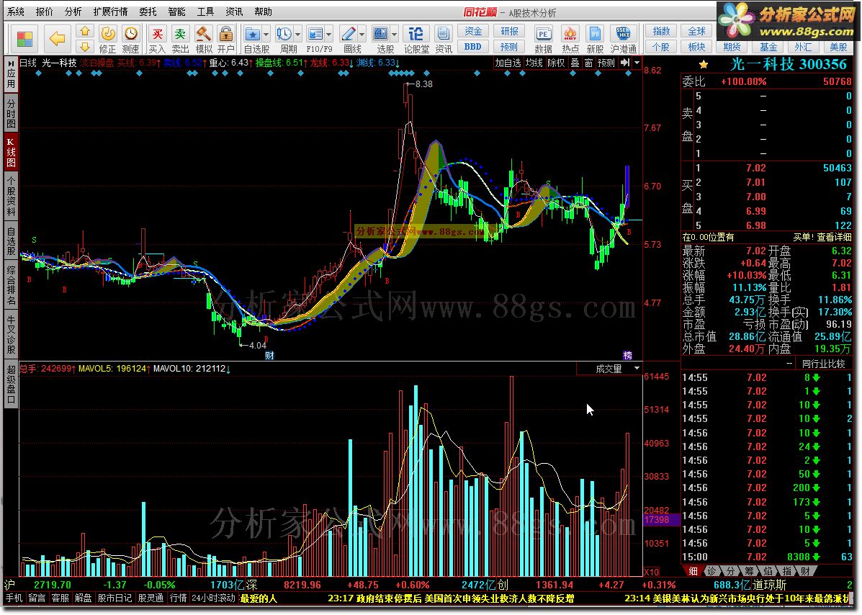Image resolution: width=862 pixels, height=615 pixels.
Task: Click the 股市日记 status bar item
Action: tap(115, 598)
